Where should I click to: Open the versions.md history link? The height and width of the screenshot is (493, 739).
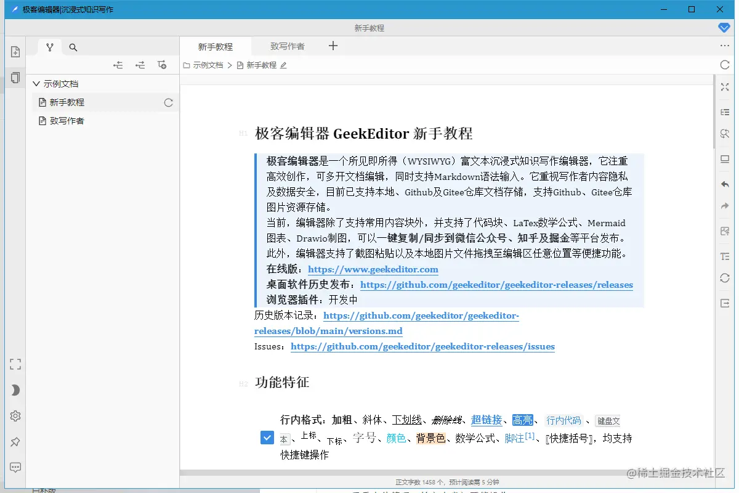pos(387,324)
